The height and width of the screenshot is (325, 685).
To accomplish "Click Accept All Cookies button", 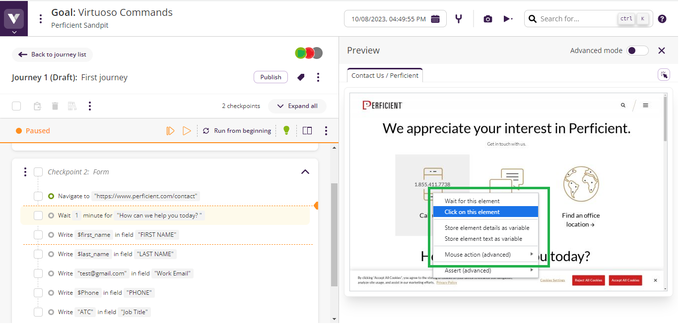I will 625,280.
